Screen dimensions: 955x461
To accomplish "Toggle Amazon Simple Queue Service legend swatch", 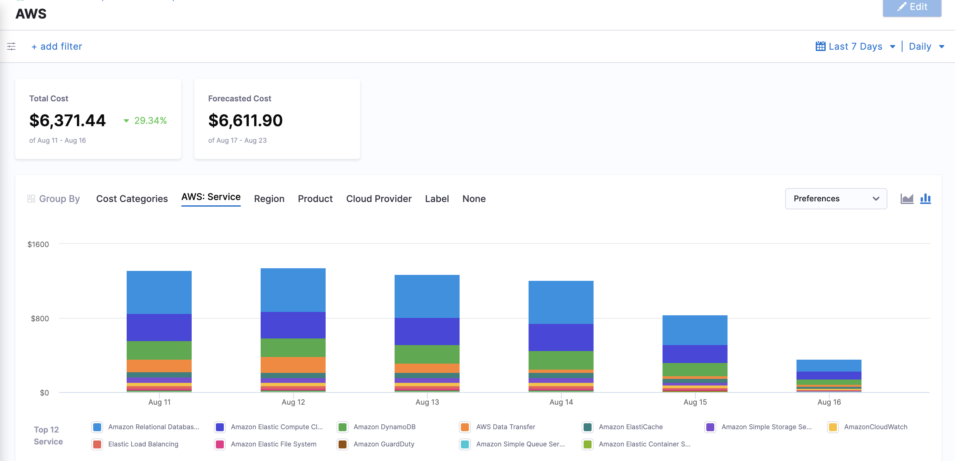I will [x=465, y=444].
